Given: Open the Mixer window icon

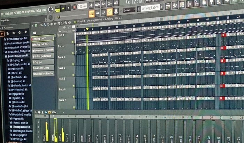Looking at the screenshot, I should 189,4.
